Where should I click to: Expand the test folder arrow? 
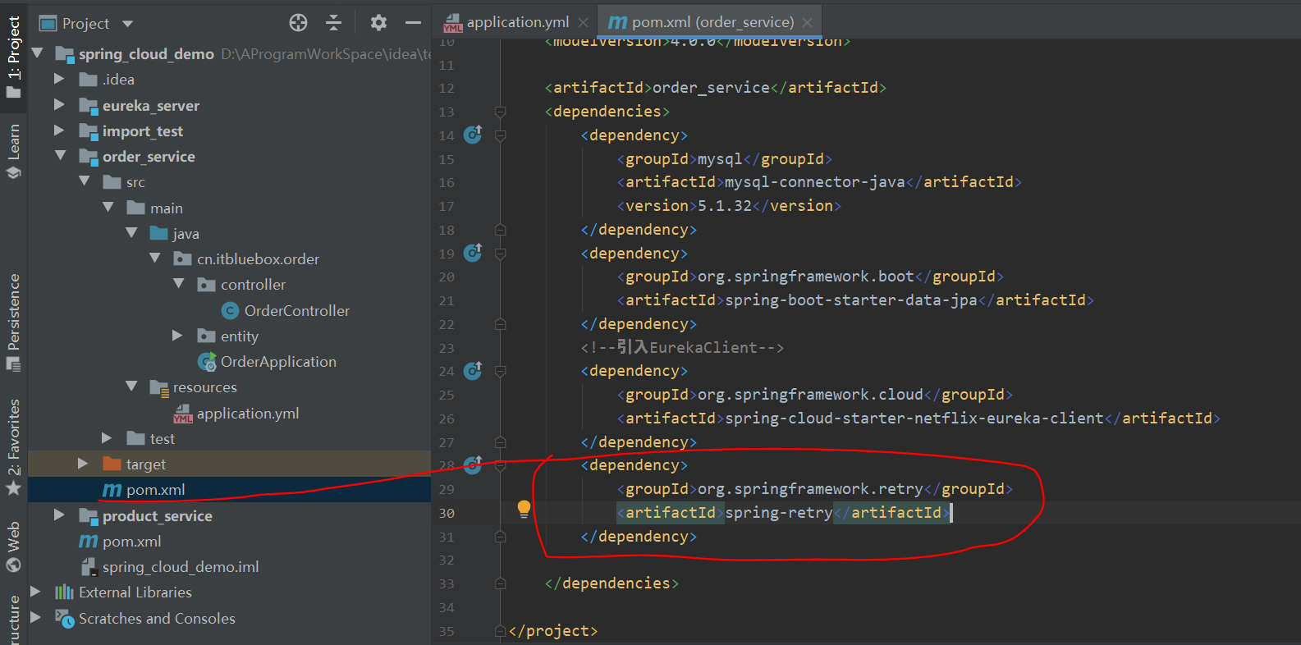107,438
